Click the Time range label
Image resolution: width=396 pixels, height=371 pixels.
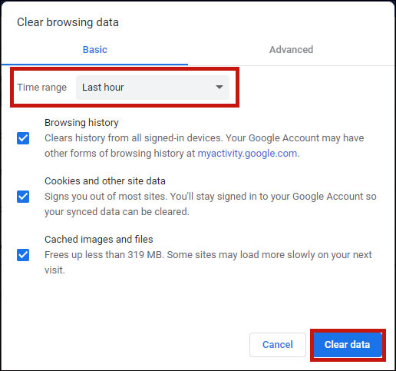[x=42, y=88]
